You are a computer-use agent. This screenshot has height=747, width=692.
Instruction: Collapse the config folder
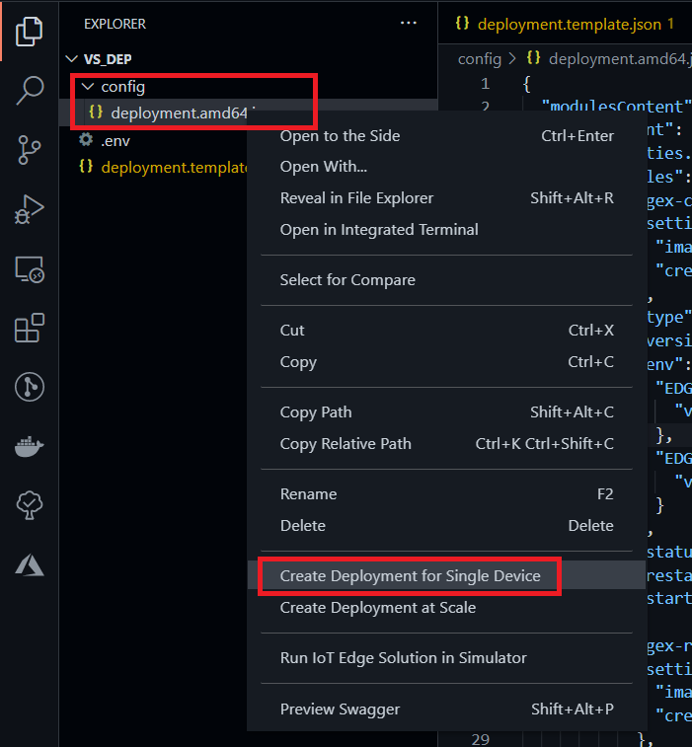click(89, 87)
